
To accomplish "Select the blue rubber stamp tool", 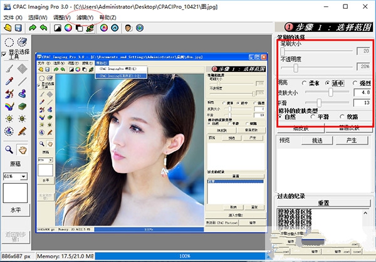I will coord(22,94).
